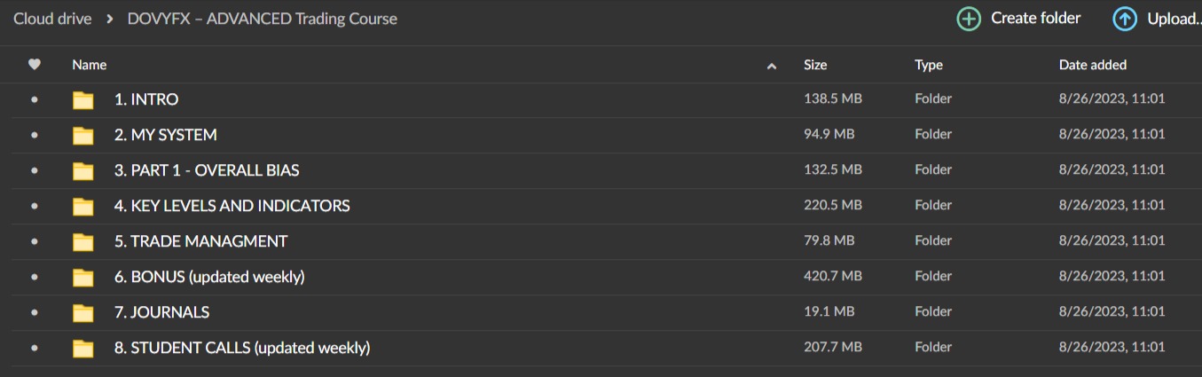The height and width of the screenshot is (377, 1202).
Task: Click the breadcrumb chevron after Cloud drive
Action: click(x=109, y=19)
